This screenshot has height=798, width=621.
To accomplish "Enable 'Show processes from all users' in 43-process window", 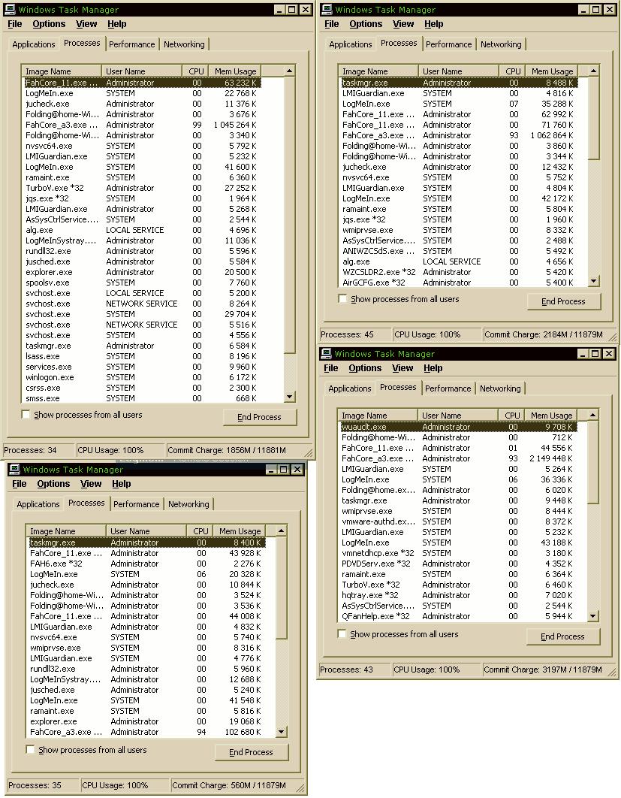I will [342, 633].
